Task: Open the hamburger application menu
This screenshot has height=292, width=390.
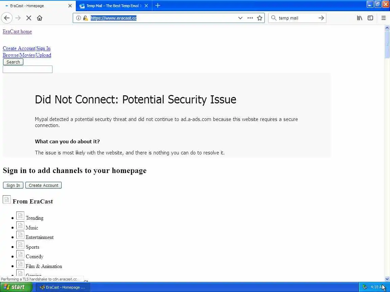Action: 383,18
